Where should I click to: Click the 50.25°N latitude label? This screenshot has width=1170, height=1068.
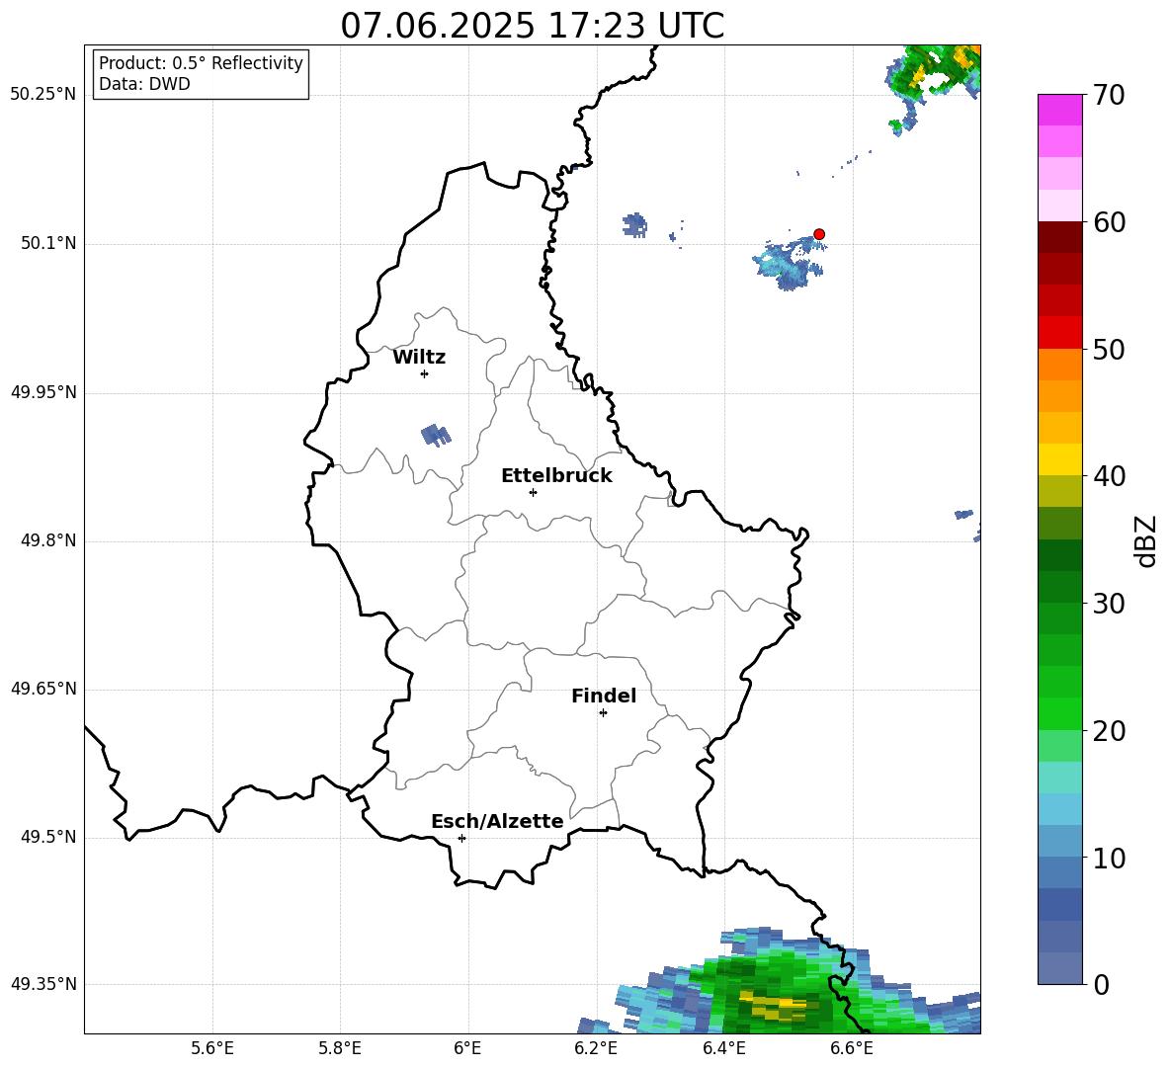pos(44,95)
